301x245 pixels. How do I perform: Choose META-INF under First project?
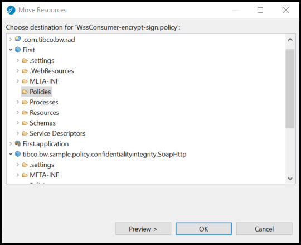(x=45, y=81)
